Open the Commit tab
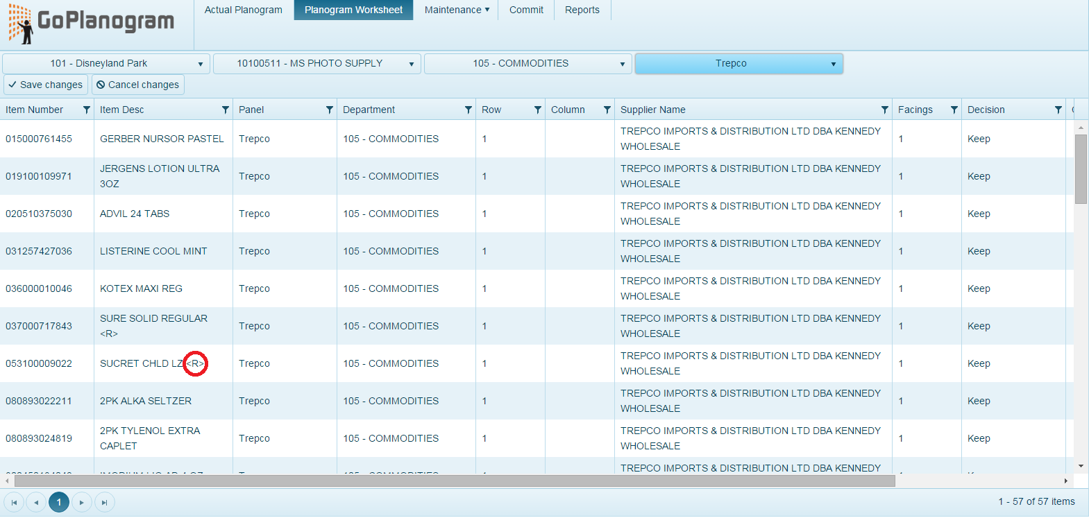 [x=526, y=10]
